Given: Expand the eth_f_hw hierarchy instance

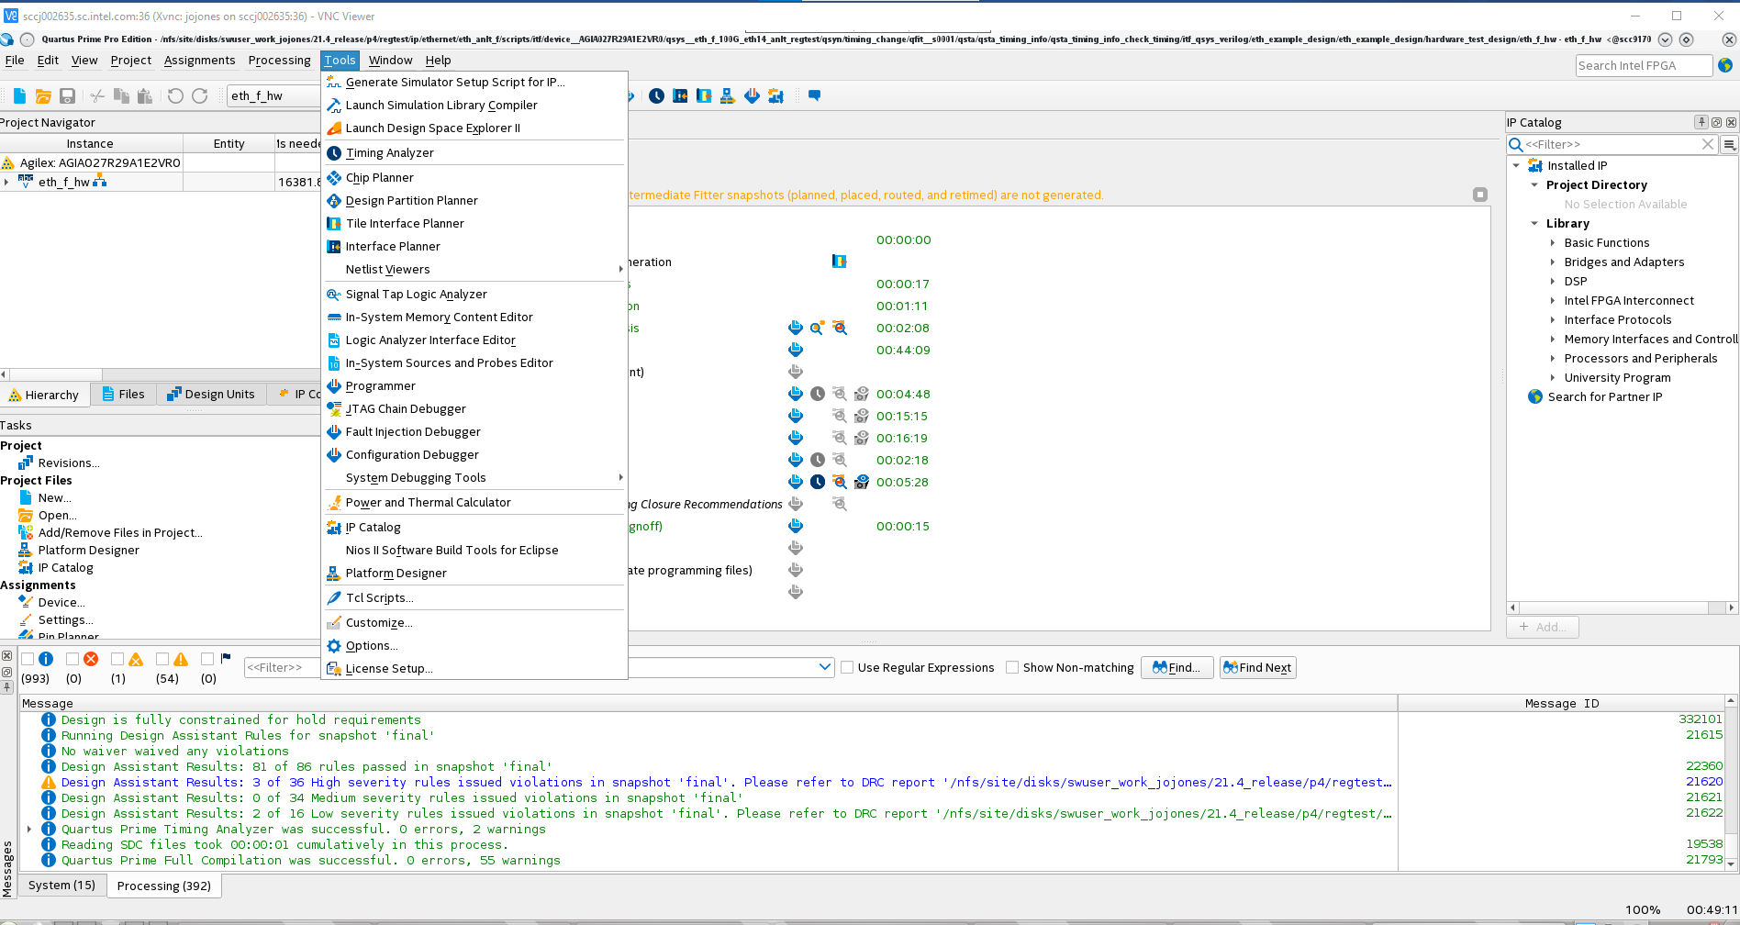Looking at the screenshot, I should [7, 183].
